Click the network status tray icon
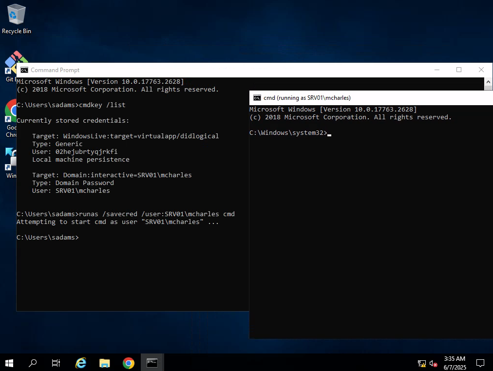 421,363
